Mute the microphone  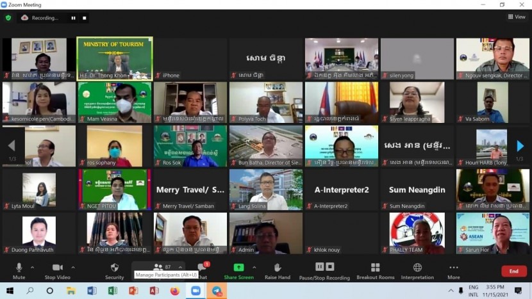click(19, 270)
